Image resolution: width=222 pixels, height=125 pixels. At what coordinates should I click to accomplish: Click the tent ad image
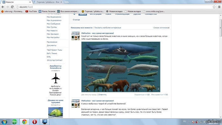click(x=55, y=113)
